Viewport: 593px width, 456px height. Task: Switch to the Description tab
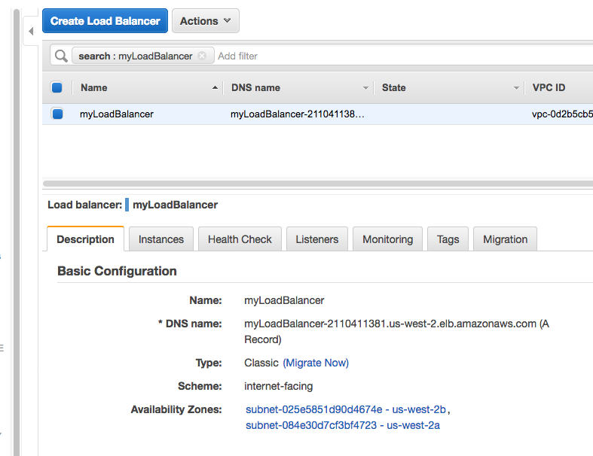(85, 239)
